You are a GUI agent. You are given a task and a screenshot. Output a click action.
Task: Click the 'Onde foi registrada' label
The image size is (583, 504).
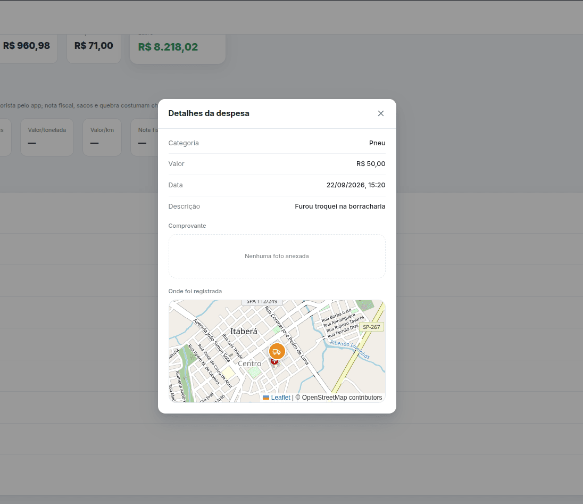195,291
